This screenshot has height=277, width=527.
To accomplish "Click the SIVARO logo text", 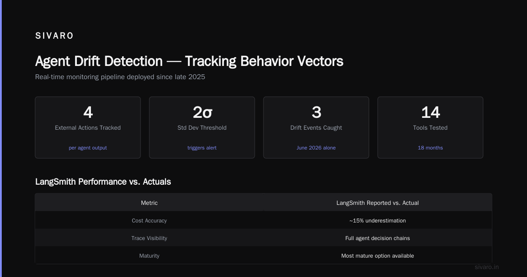I will pyautogui.click(x=54, y=36).
